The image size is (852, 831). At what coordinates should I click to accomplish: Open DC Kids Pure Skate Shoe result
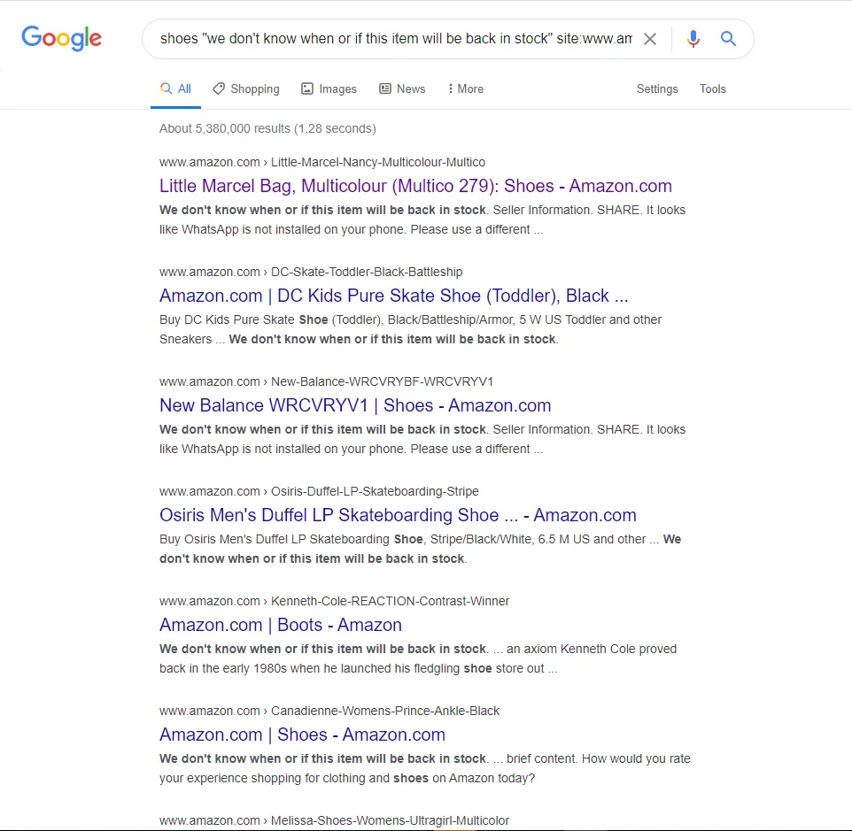[x=393, y=296]
